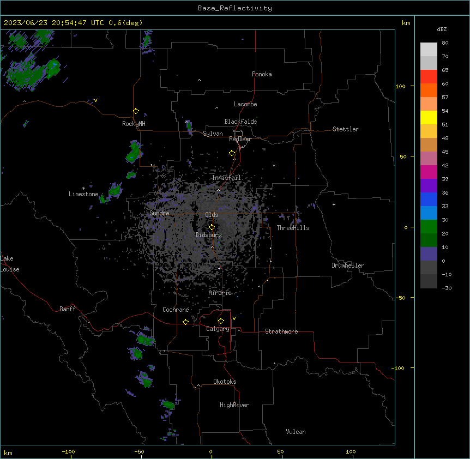Click the green storm cell west of Sylvan
This screenshot has width=470, height=459.
pyautogui.click(x=189, y=127)
